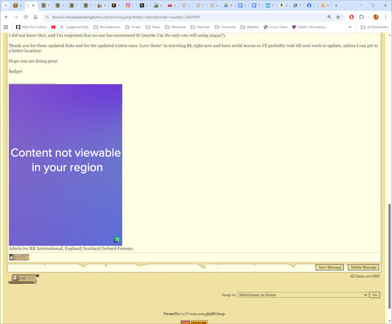The height and width of the screenshot is (324, 392).
Task: Open the Forum Index bookmark
Action: click(276, 27)
